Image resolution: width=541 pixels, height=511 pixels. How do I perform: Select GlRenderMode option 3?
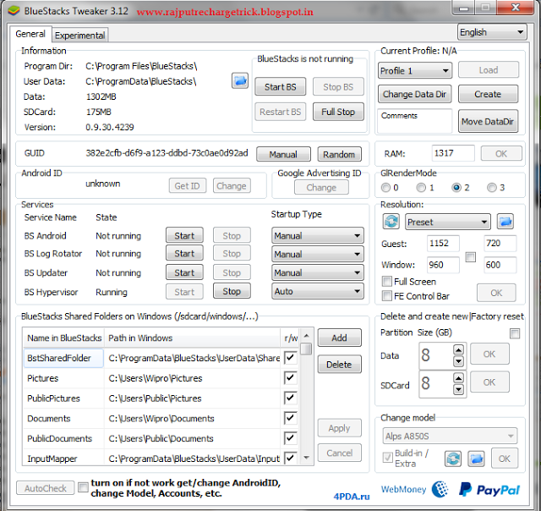point(492,188)
